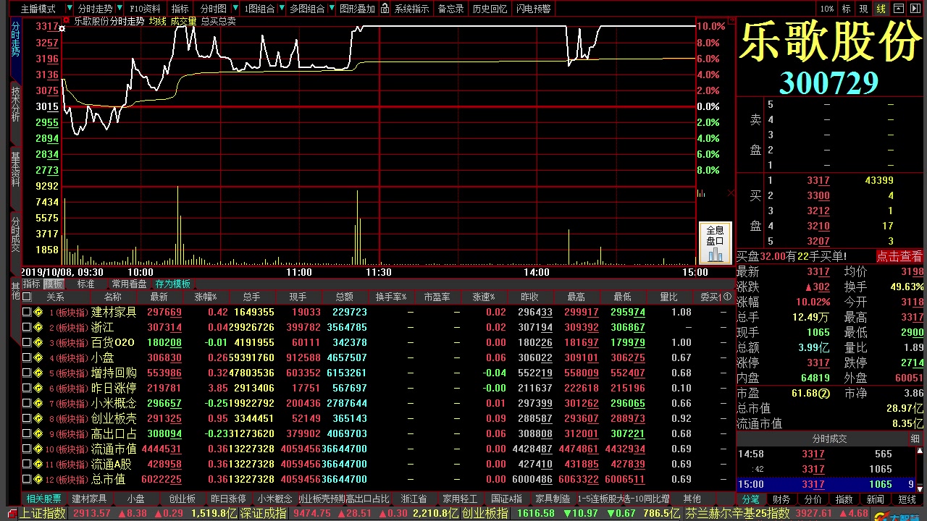Open the 系统指示 toolbar item
927x521 pixels.
pos(411,9)
